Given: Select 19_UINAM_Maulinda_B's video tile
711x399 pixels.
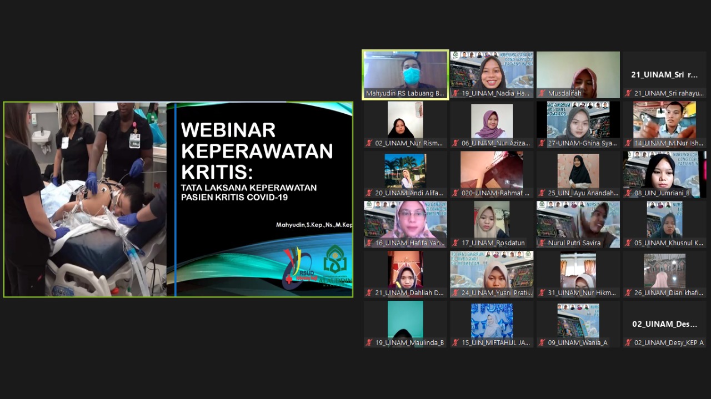Looking at the screenshot, I should pos(405,322).
